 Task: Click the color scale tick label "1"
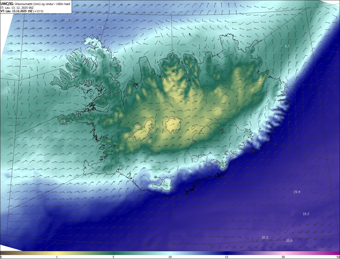[x=57, y=257]
